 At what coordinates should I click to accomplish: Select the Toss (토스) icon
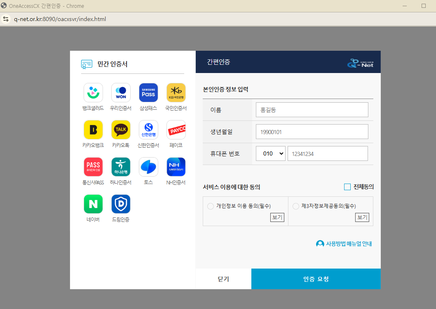[x=148, y=167]
